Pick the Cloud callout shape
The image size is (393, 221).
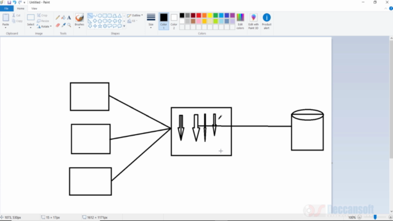click(x=120, y=26)
